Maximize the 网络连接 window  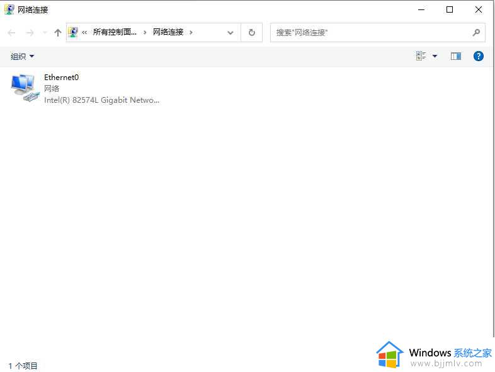click(450, 9)
